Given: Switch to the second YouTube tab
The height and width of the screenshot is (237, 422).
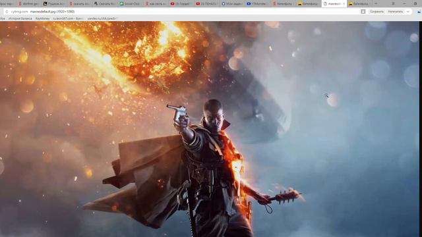Looking at the screenshot, I should [x=206, y=4].
